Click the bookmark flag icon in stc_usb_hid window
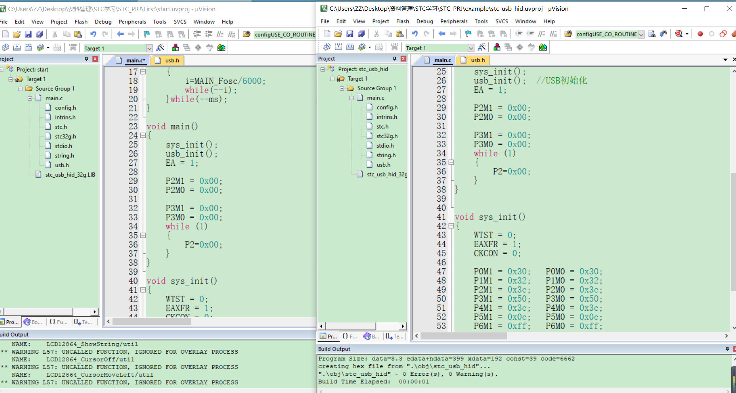 pos(468,34)
